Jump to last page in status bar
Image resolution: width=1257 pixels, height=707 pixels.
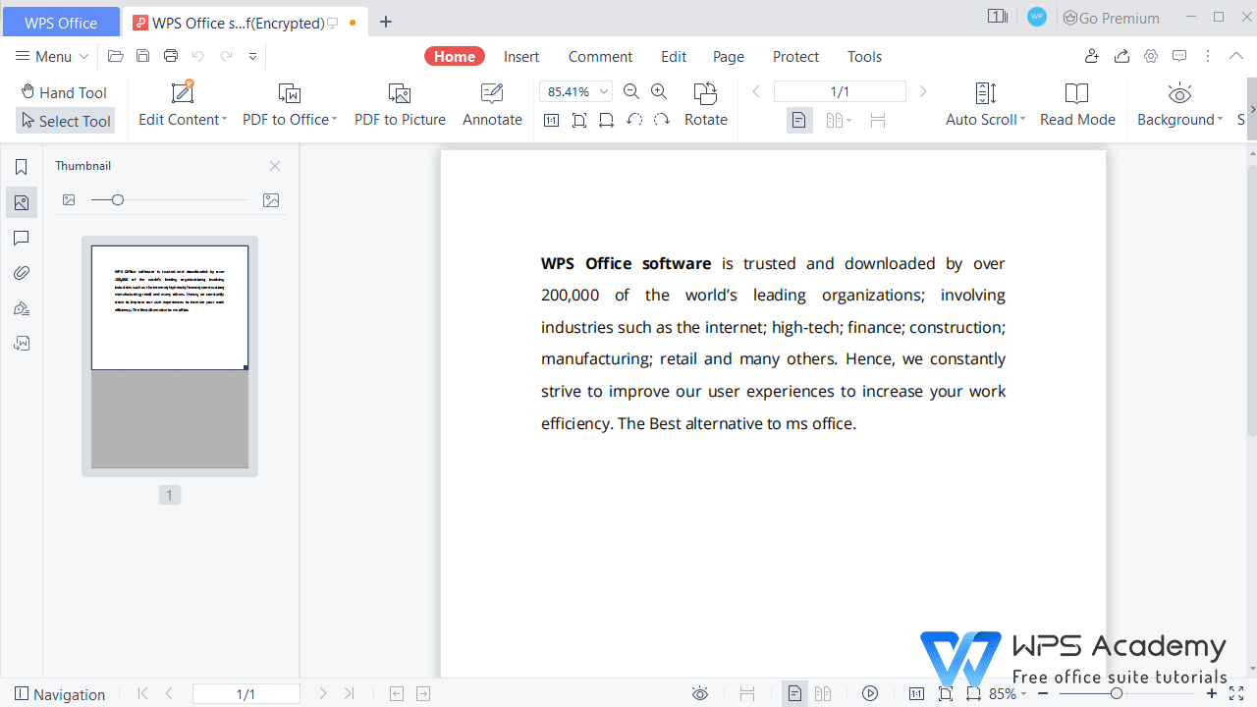pyautogui.click(x=349, y=694)
